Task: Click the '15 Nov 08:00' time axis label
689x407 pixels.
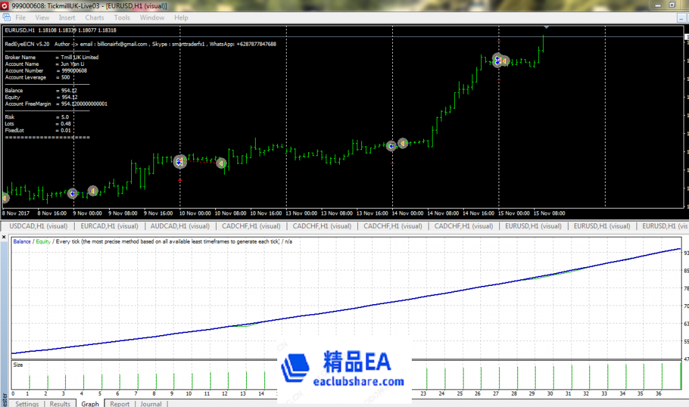Action: [x=549, y=213]
